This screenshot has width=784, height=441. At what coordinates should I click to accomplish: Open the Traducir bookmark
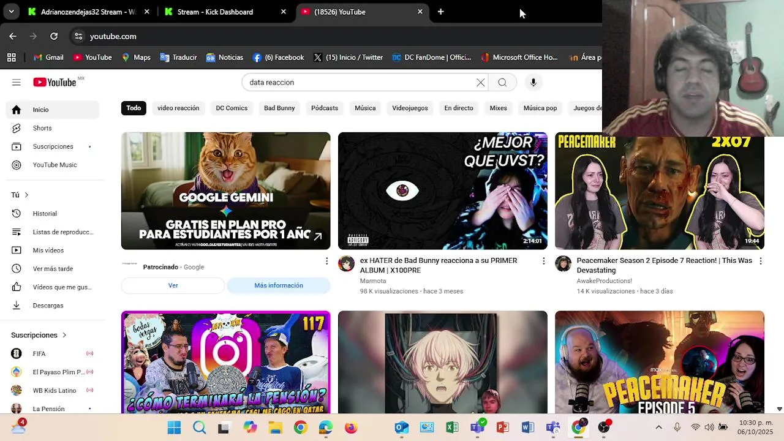pyautogui.click(x=178, y=58)
